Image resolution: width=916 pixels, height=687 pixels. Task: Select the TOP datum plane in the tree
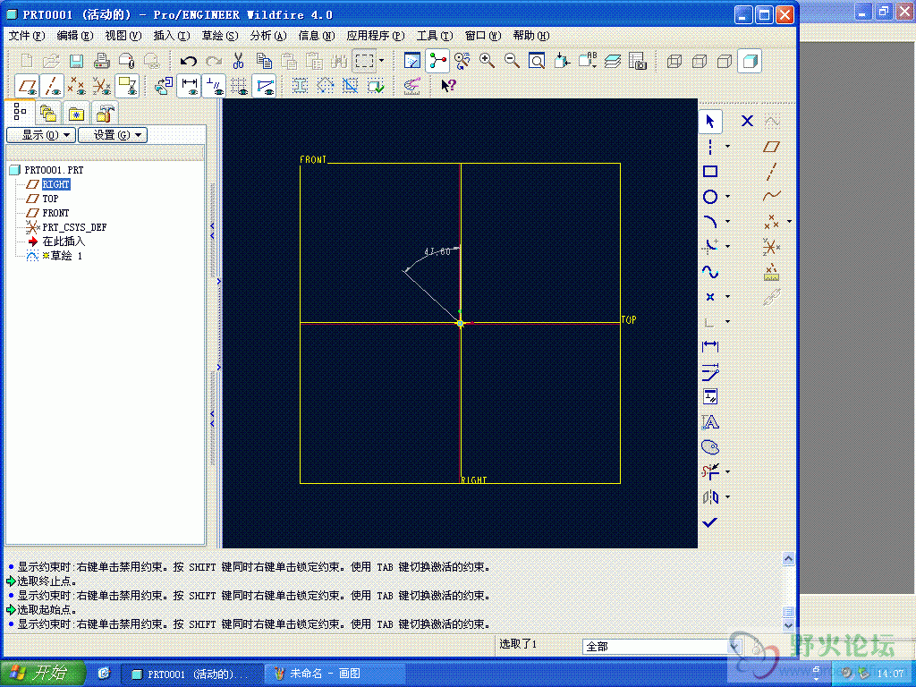[50, 199]
